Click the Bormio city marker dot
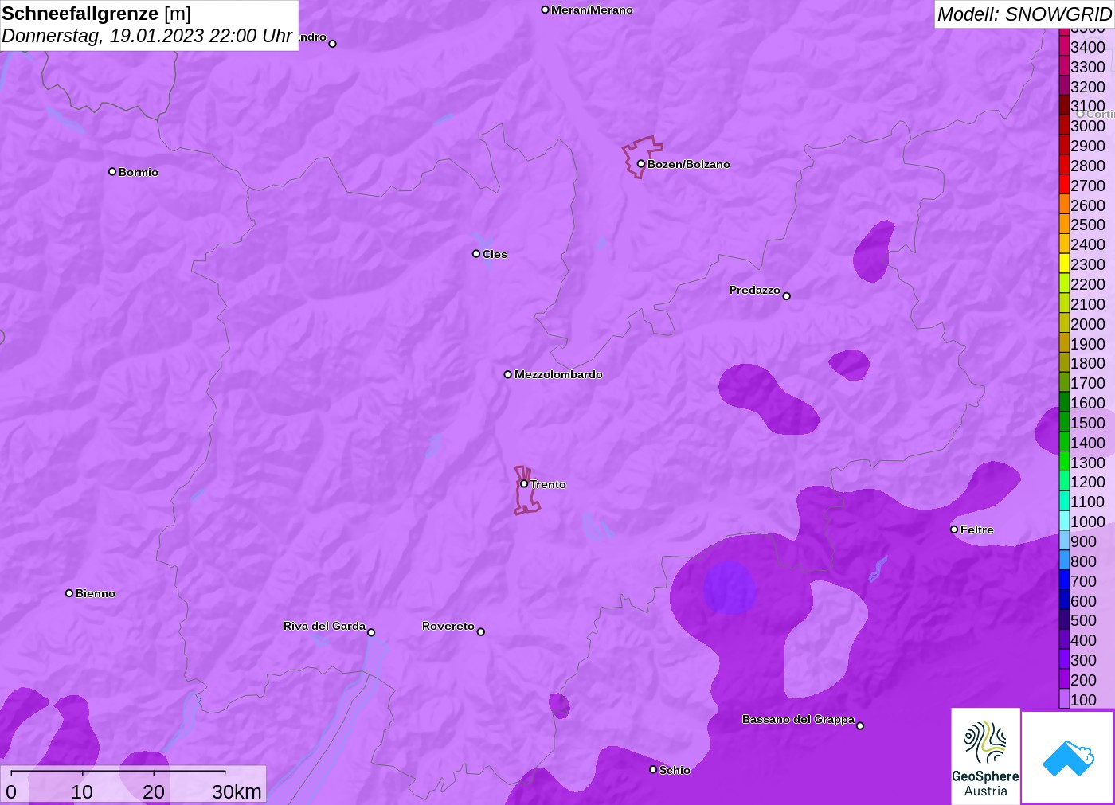Screen dimensions: 1115x805 (x=112, y=171)
